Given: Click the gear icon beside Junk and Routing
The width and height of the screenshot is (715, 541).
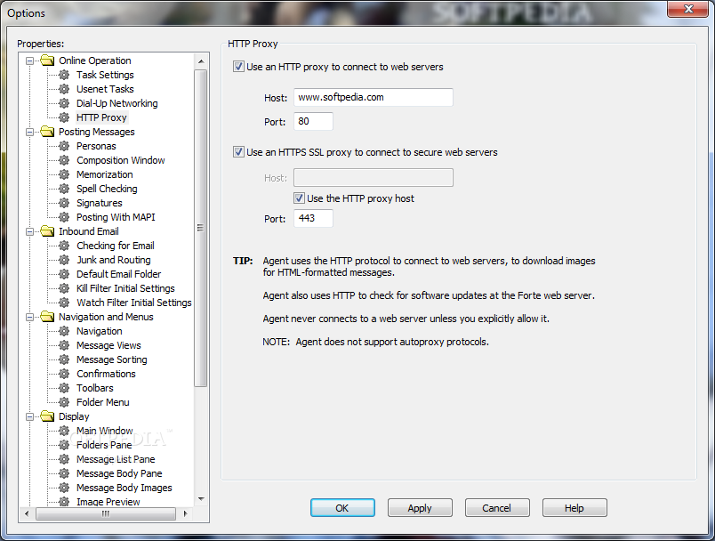Looking at the screenshot, I should point(64,260).
